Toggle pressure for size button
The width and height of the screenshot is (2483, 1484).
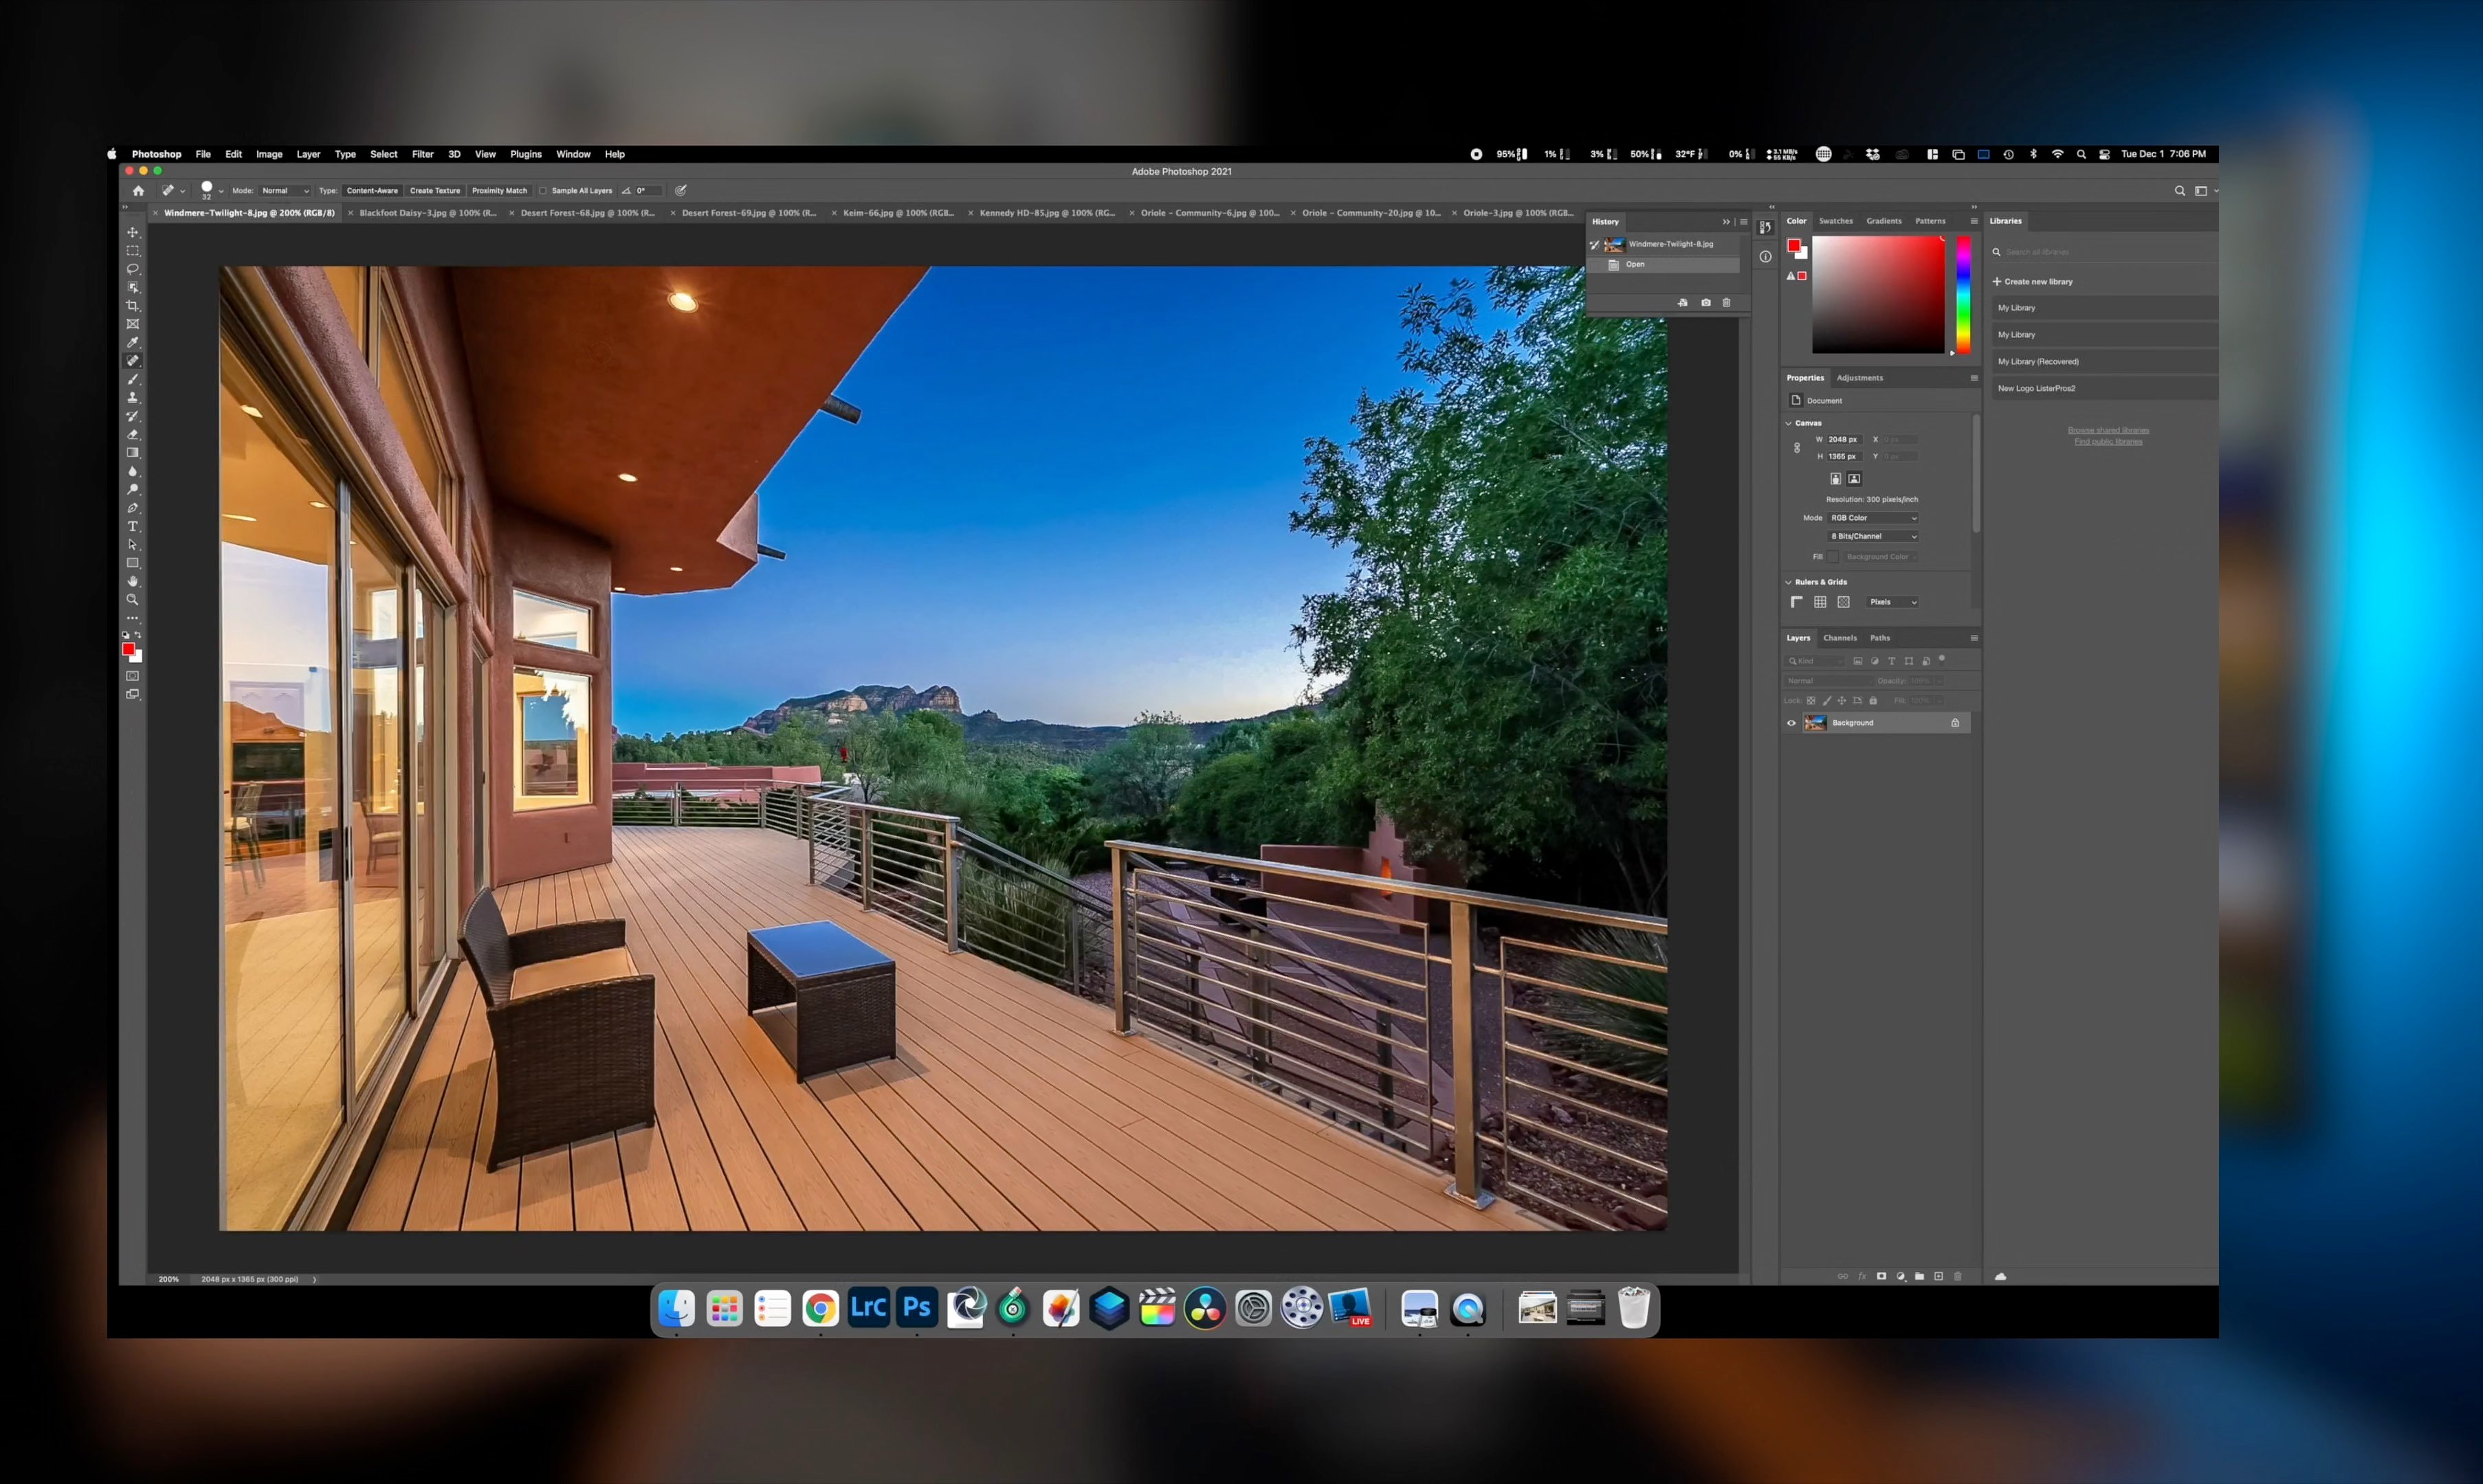[681, 191]
